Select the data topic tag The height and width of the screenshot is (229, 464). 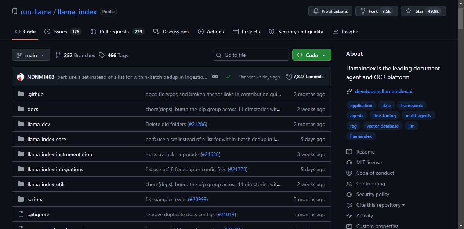387,105
